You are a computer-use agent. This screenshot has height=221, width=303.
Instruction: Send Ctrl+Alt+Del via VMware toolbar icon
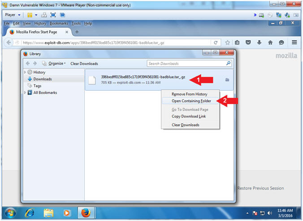pos(44,15)
